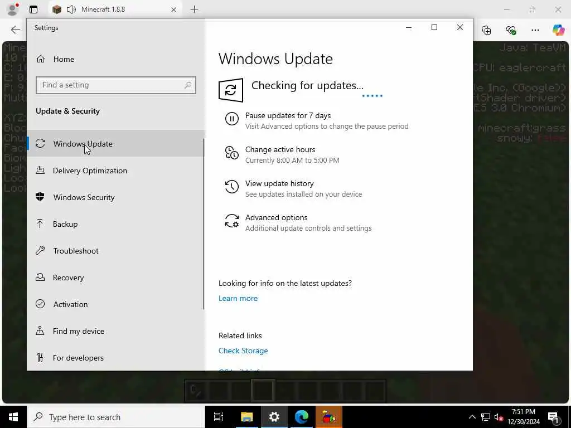Click the search magnifier in Find a setting
Image resolution: width=571 pixels, height=428 pixels.
pos(188,85)
